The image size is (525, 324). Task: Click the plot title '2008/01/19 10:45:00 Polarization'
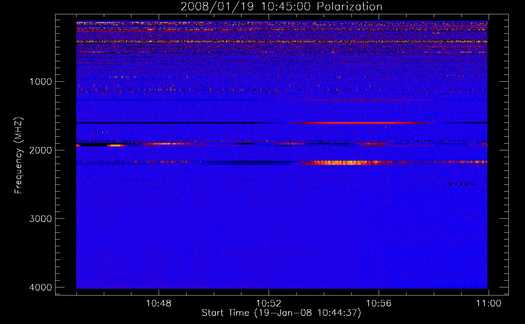click(x=281, y=6)
